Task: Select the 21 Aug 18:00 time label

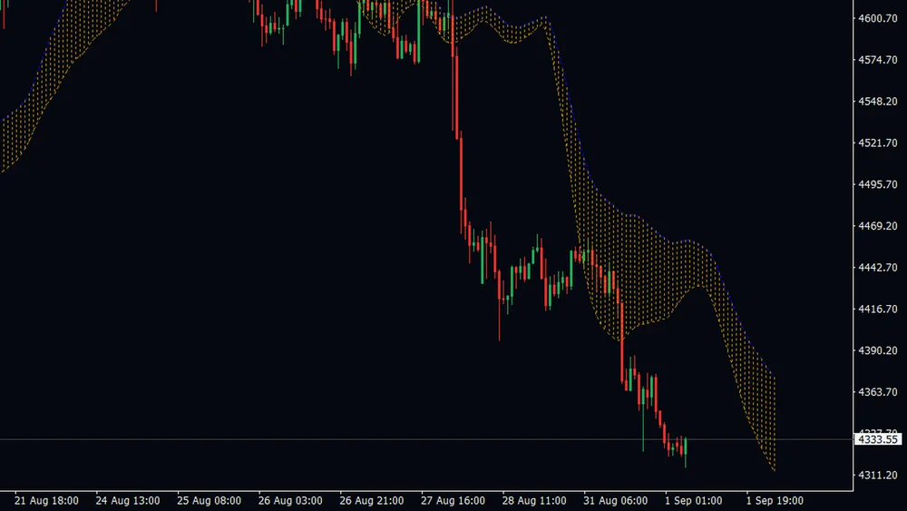Action: pyautogui.click(x=46, y=501)
